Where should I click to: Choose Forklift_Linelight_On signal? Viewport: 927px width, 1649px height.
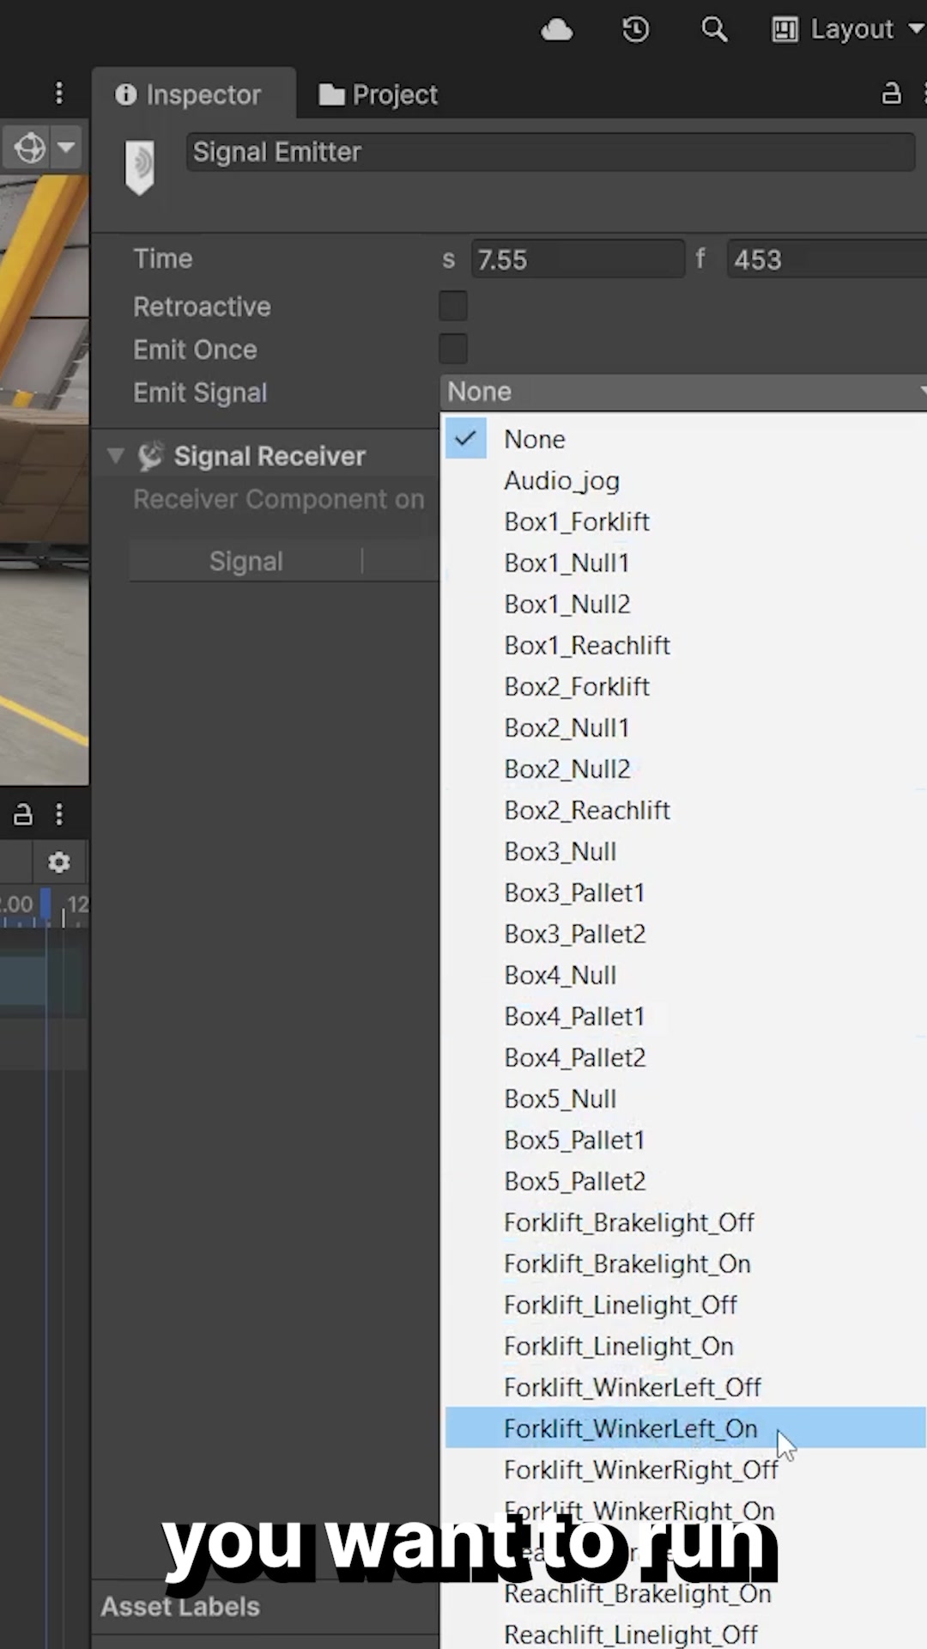click(685, 1346)
